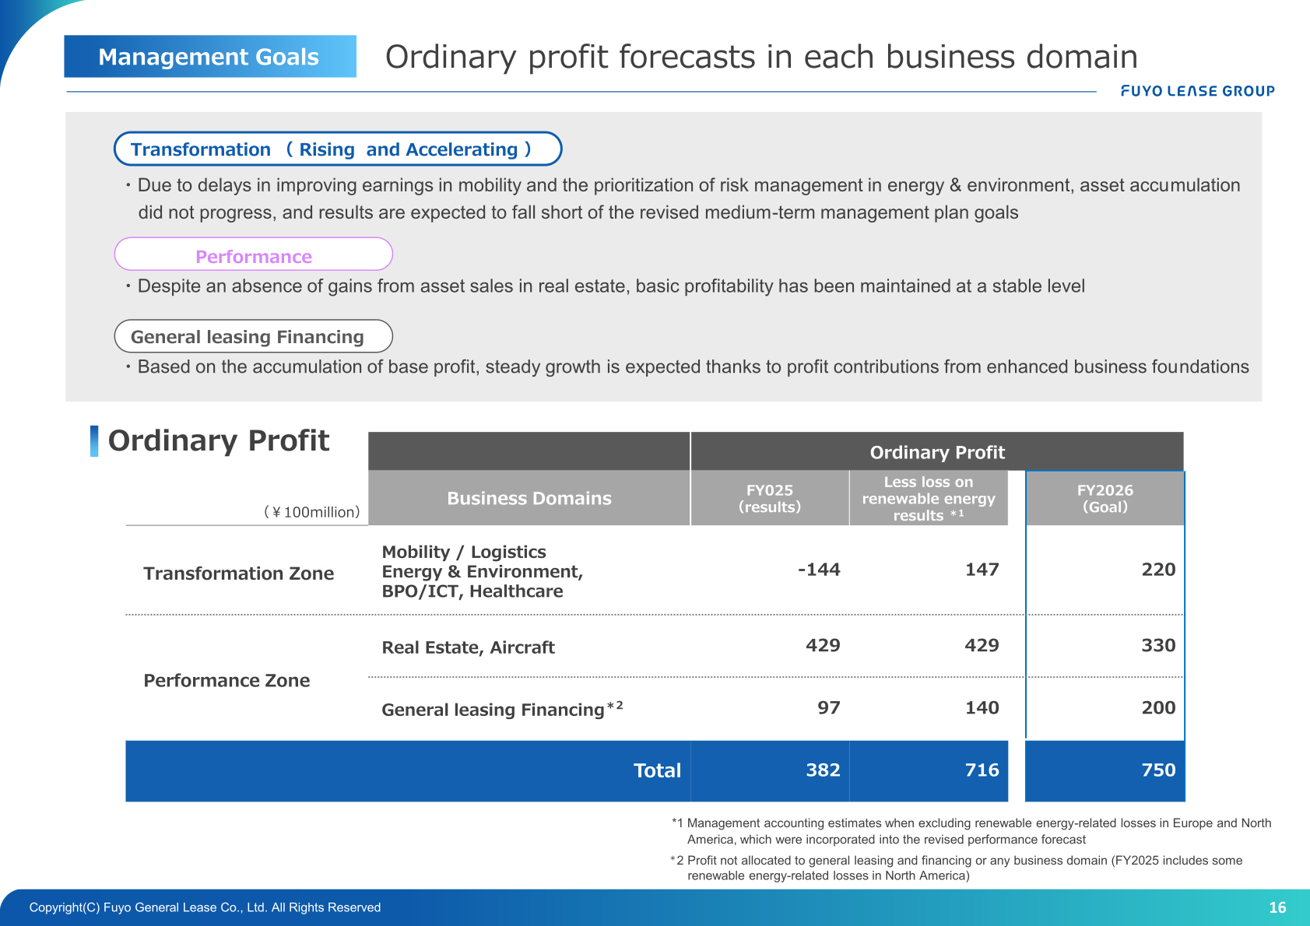
Task: Click the '200' goal value cell
Action: (1158, 707)
